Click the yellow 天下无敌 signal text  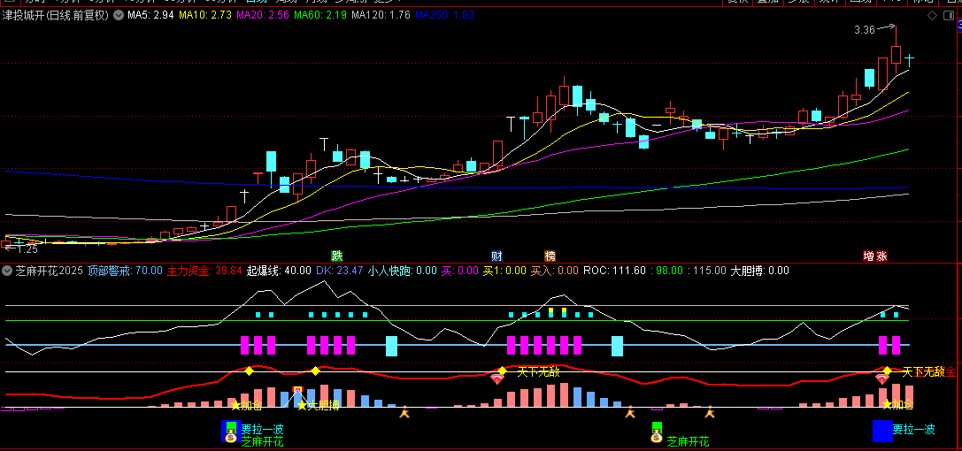(539, 371)
